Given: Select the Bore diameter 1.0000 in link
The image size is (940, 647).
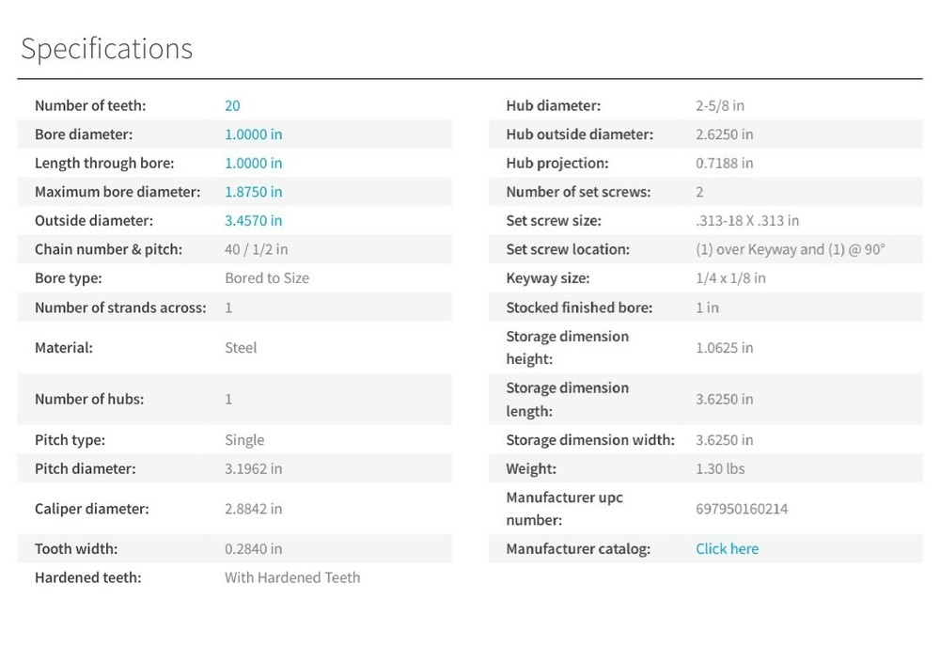Looking at the screenshot, I should coord(253,134).
